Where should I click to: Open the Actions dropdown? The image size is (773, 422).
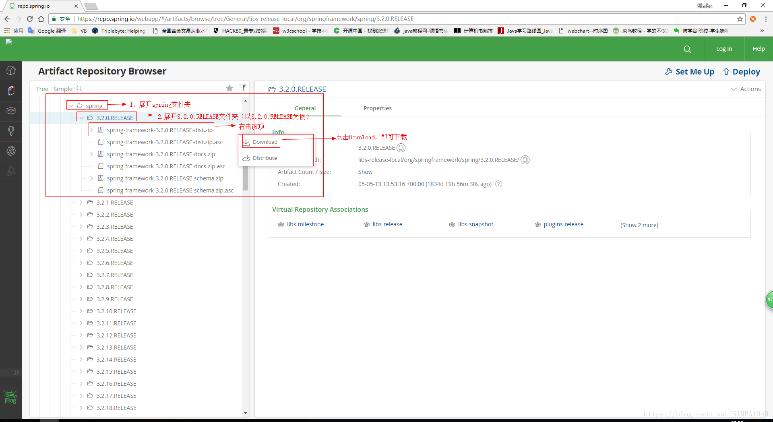click(x=746, y=89)
